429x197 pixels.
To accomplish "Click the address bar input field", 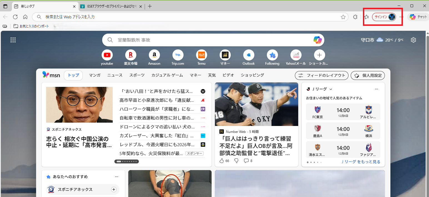I will pyautogui.click(x=189, y=17).
